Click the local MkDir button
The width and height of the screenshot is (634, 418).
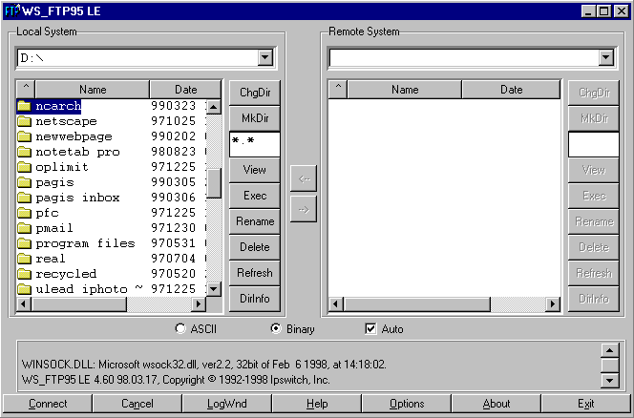(x=254, y=118)
